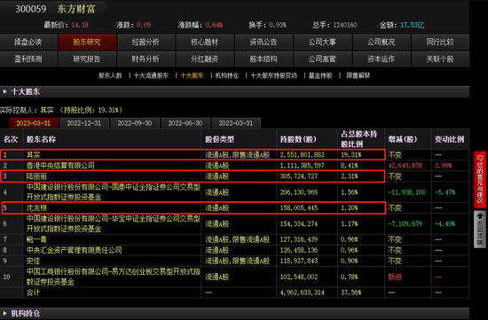Open the 操盘必读 tab
The height and width of the screenshot is (320, 488).
(28, 42)
